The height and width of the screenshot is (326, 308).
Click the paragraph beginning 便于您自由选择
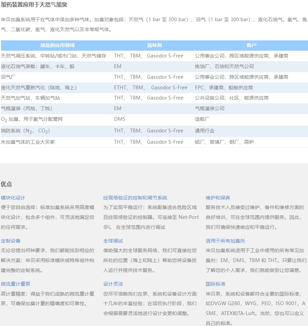pyautogui.click(x=47, y=217)
